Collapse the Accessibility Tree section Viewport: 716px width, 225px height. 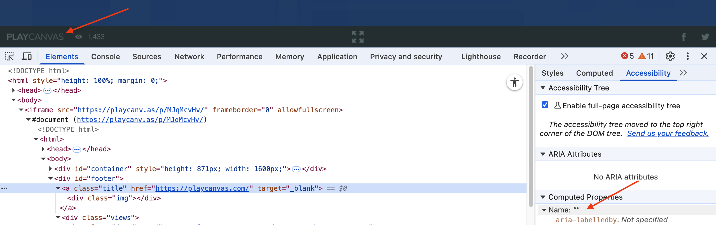tap(543, 88)
